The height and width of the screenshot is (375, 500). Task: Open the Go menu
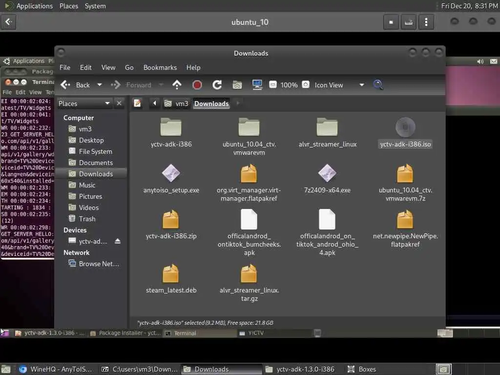coord(129,67)
